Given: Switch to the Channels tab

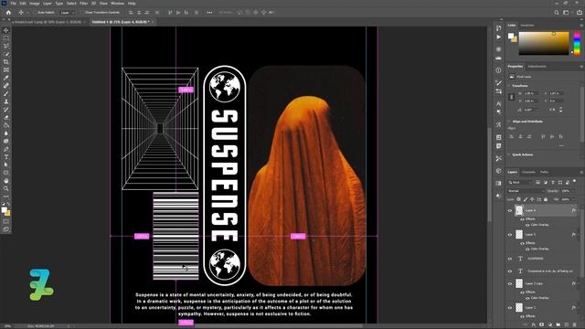Looking at the screenshot, I should [528, 172].
